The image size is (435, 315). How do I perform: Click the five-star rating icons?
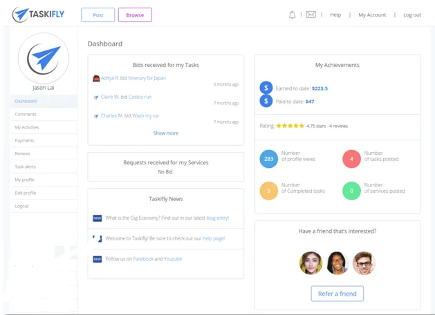(x=290, y=126)
